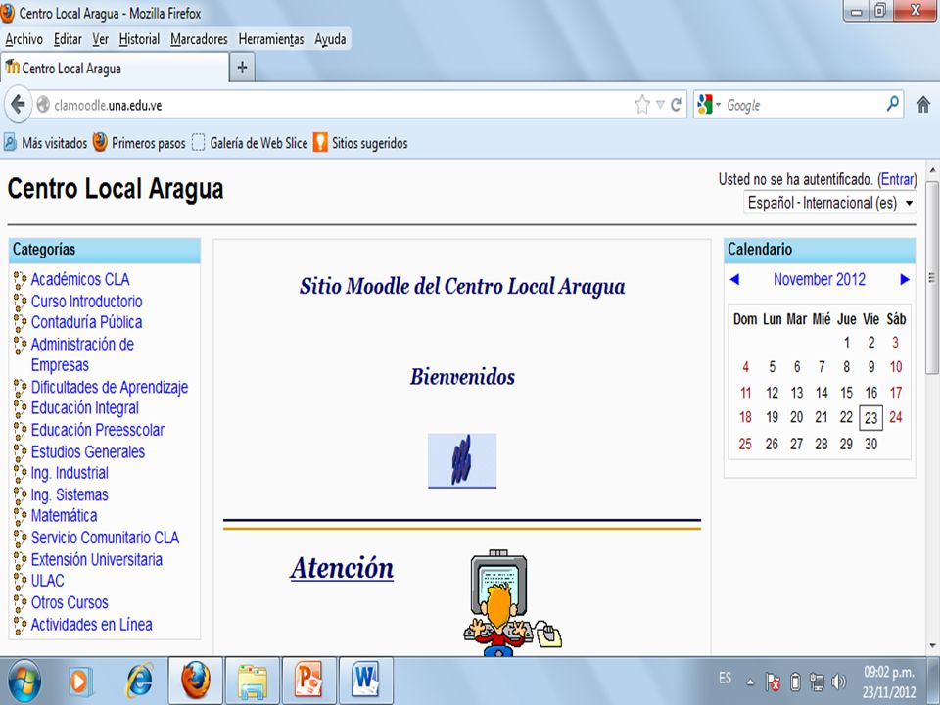Open the Contaduría Pública category

pos(87,322)
